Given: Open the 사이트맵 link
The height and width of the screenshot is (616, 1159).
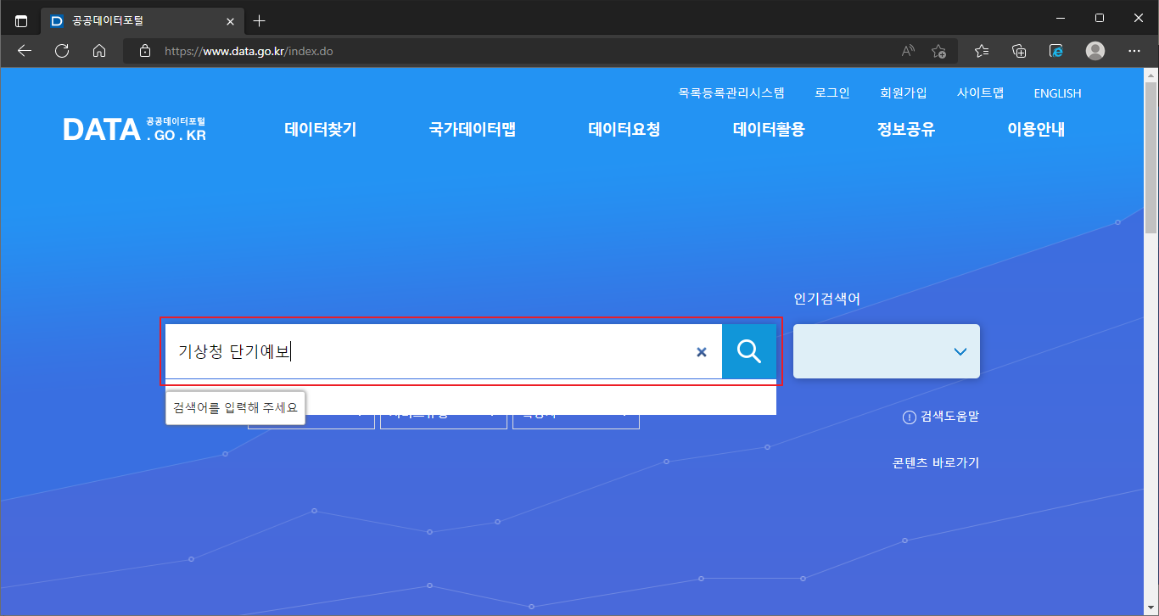Looking at the screenshot, I should 981,93.
